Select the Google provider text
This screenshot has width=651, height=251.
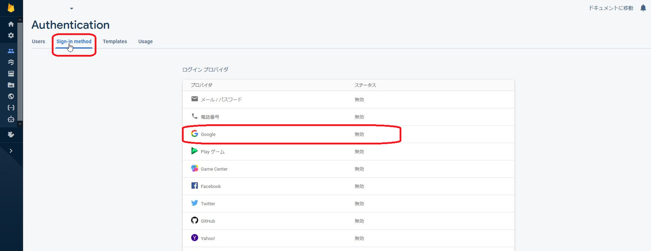click(x=208, y=134)
